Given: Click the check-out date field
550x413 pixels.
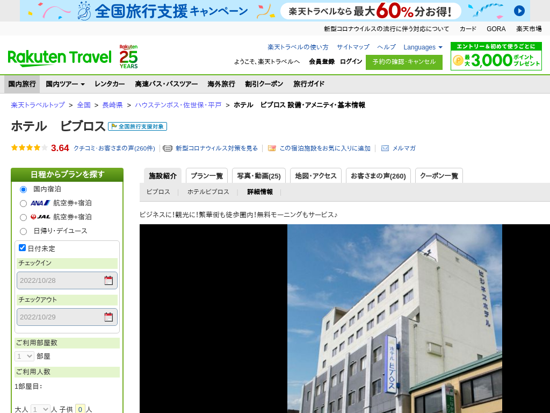Looking at the screenshot, I should [67, 317].
